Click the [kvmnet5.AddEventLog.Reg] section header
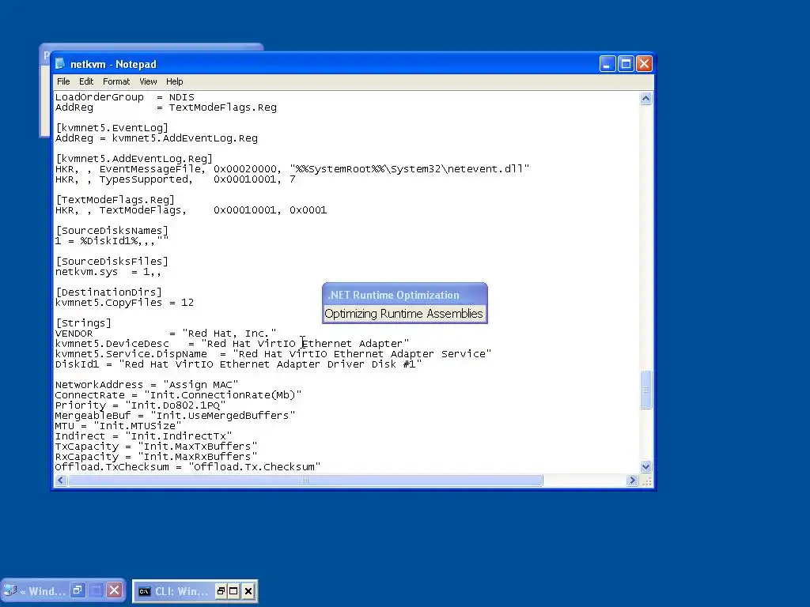 (x=134, y=159)
